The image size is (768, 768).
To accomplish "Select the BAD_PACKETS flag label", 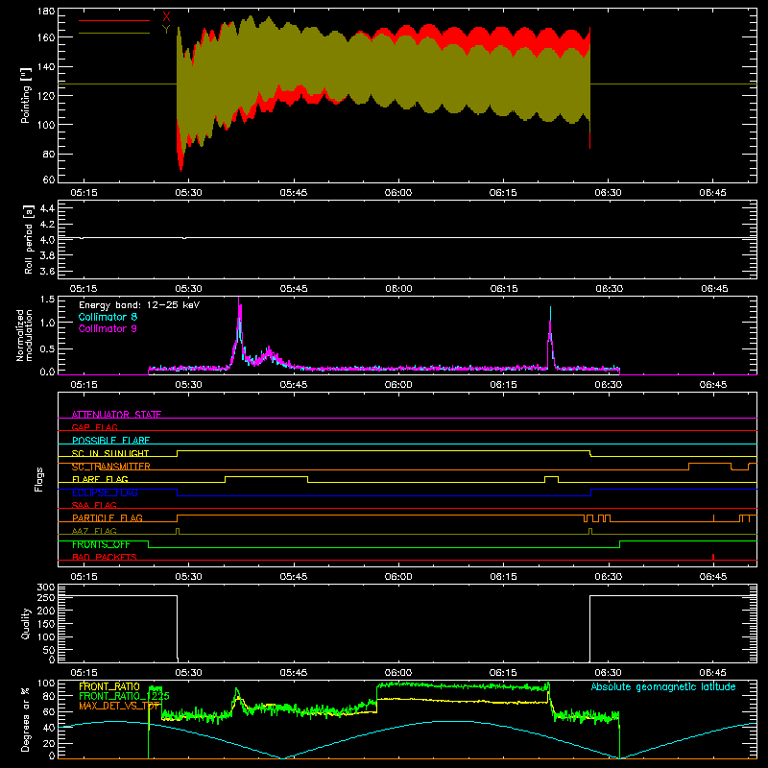I will click(x=105, y=557).
